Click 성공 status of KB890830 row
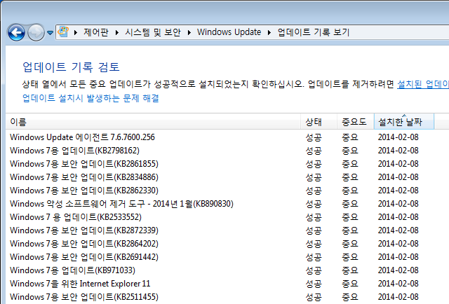449x304 pixels. pos(314,204)
